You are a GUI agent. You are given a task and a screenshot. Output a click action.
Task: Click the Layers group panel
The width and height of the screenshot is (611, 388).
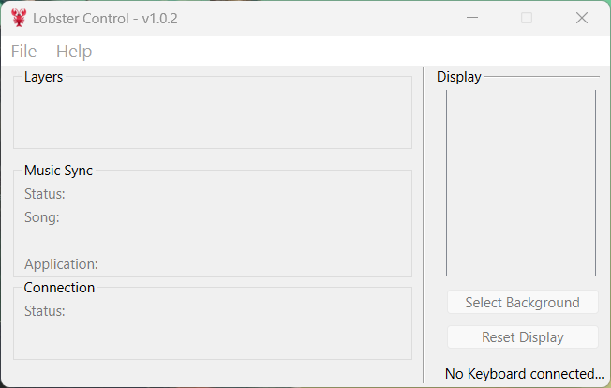click(213, 117)
